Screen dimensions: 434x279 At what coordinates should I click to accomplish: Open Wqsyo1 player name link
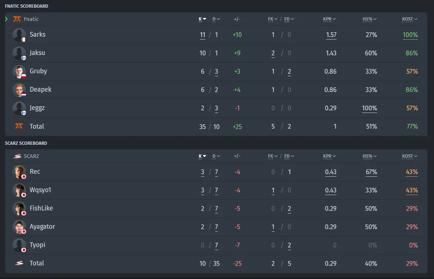click(40, 190)
